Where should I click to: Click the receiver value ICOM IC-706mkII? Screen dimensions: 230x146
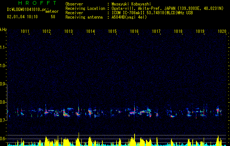pyautogui.click(x=128, y=13)
